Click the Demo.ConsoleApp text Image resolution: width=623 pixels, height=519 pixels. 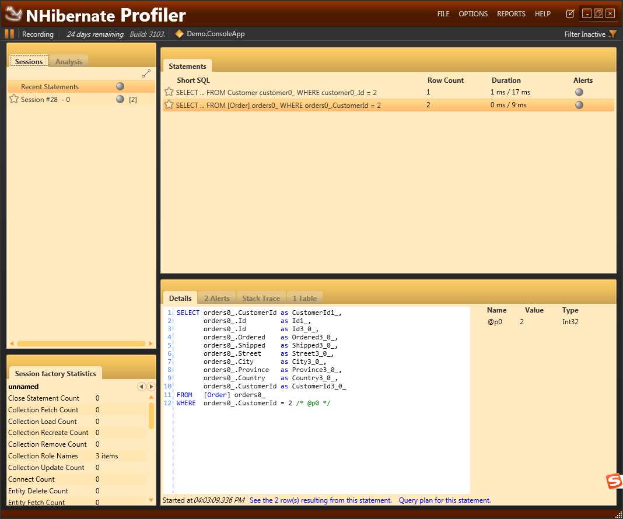coord(215,34)
